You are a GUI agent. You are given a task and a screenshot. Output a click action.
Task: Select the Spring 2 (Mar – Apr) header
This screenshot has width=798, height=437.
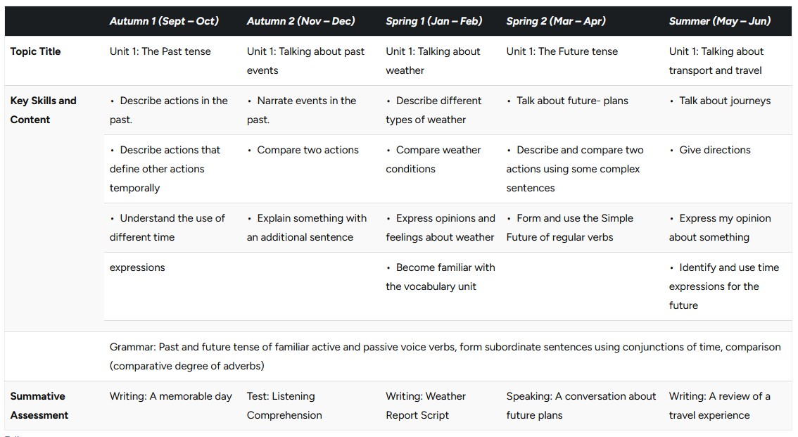coord(556,21)
